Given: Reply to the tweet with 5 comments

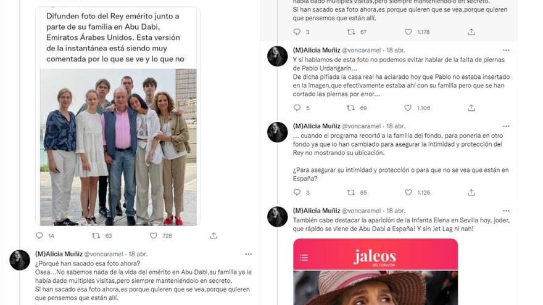Looking at the screenshot, I should coord(297,108).
